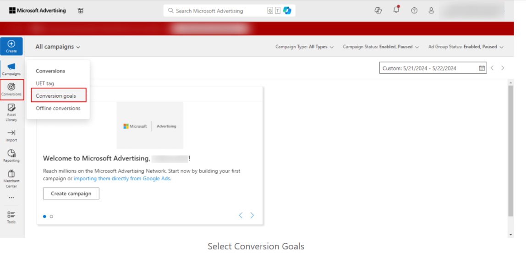Viewport: 526px width, 253px height.
Task: Select the second carousel dot indicator
Action: pyautogui.click(x=51, y=216)
